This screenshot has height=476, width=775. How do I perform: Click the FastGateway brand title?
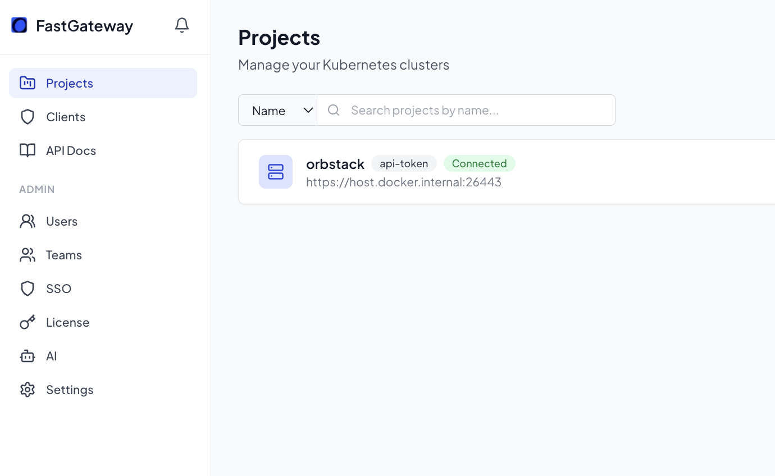[84, 26]
